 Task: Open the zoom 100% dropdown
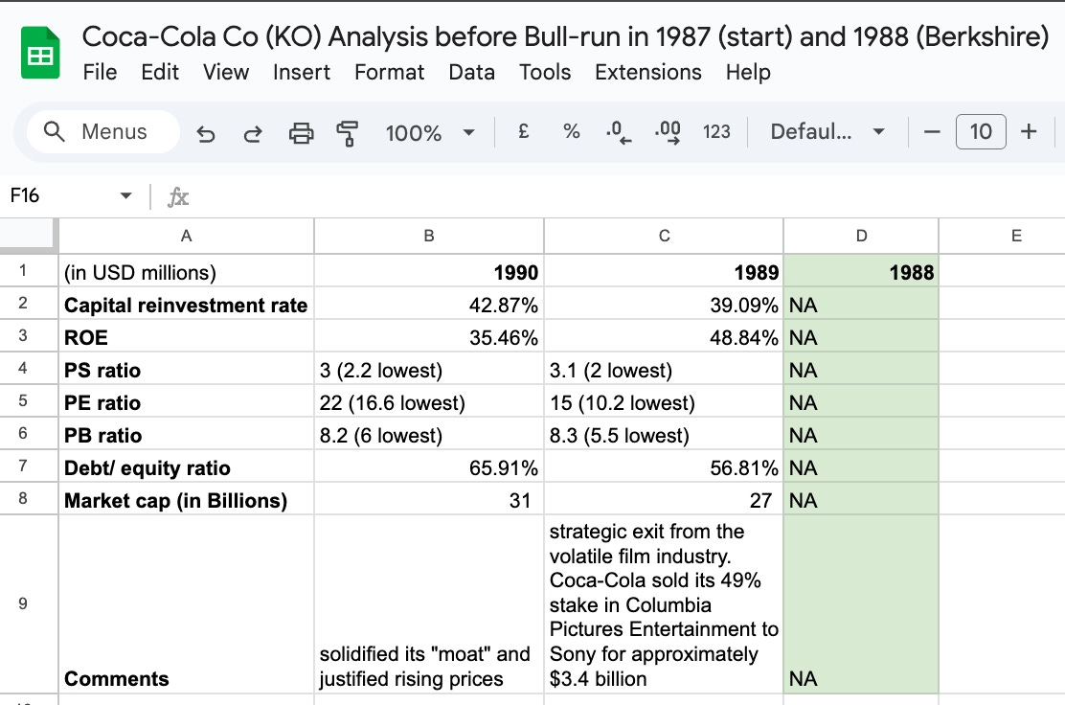pos(429,132)
